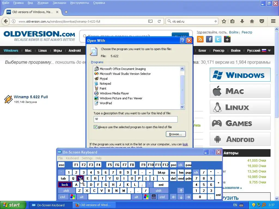This screenshot has height=209, width=279.
Task: Click the bksp key on keyboard
Action: coord(161,172)
